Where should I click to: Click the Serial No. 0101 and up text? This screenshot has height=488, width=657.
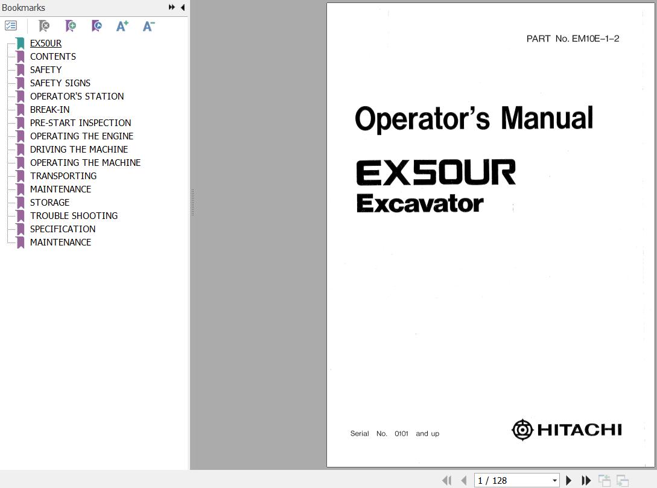(x=395, y=434)
